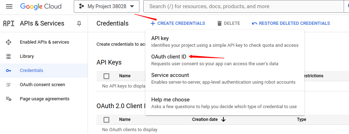The width and height of the screenshot is (349, 134).
Task: Choose API key from the dropdown
Action: tap(225, 41)
